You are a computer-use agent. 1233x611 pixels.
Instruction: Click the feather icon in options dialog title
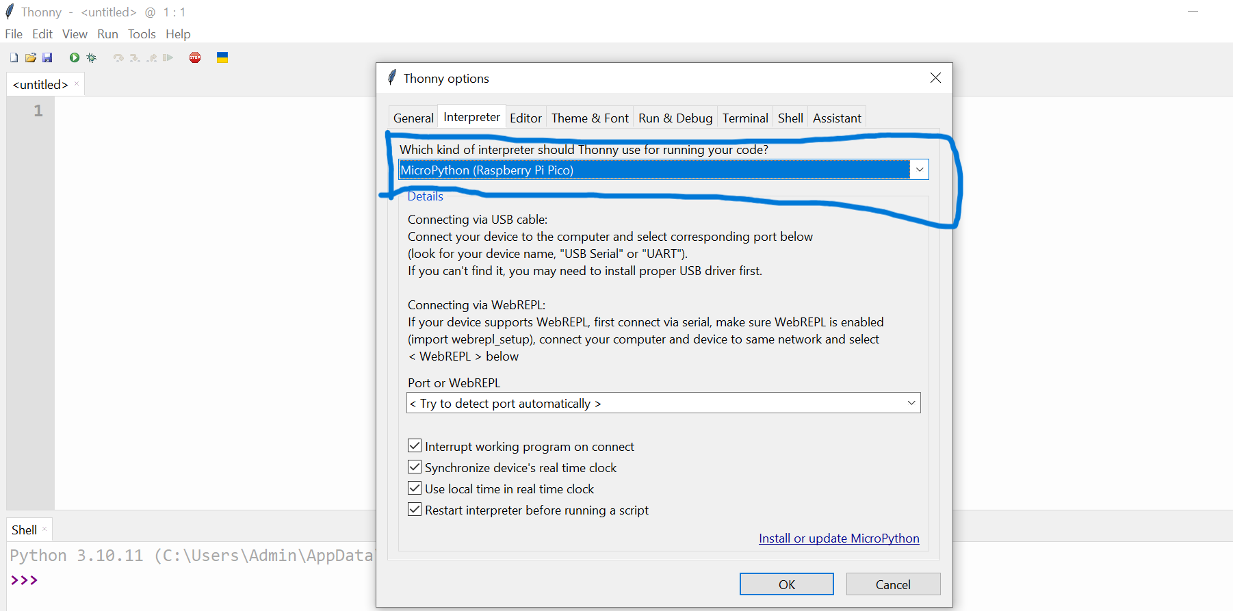[391, 78]
